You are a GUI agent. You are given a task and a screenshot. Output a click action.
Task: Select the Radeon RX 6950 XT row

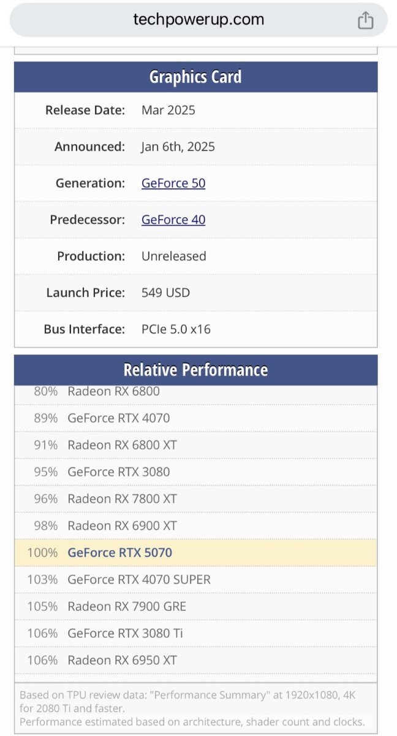196,661
